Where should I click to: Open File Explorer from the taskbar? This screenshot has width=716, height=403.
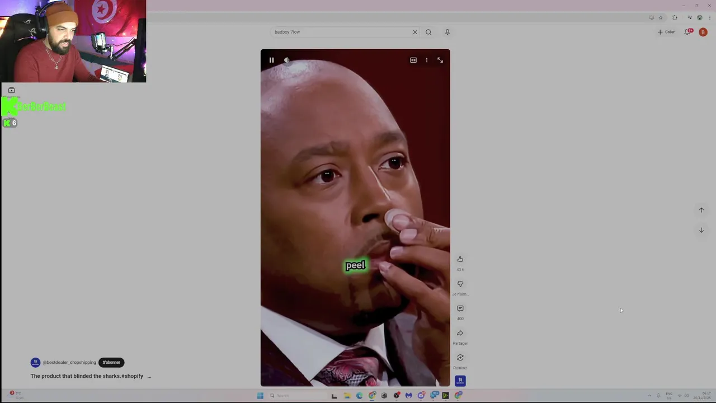[x=347, y=396]
